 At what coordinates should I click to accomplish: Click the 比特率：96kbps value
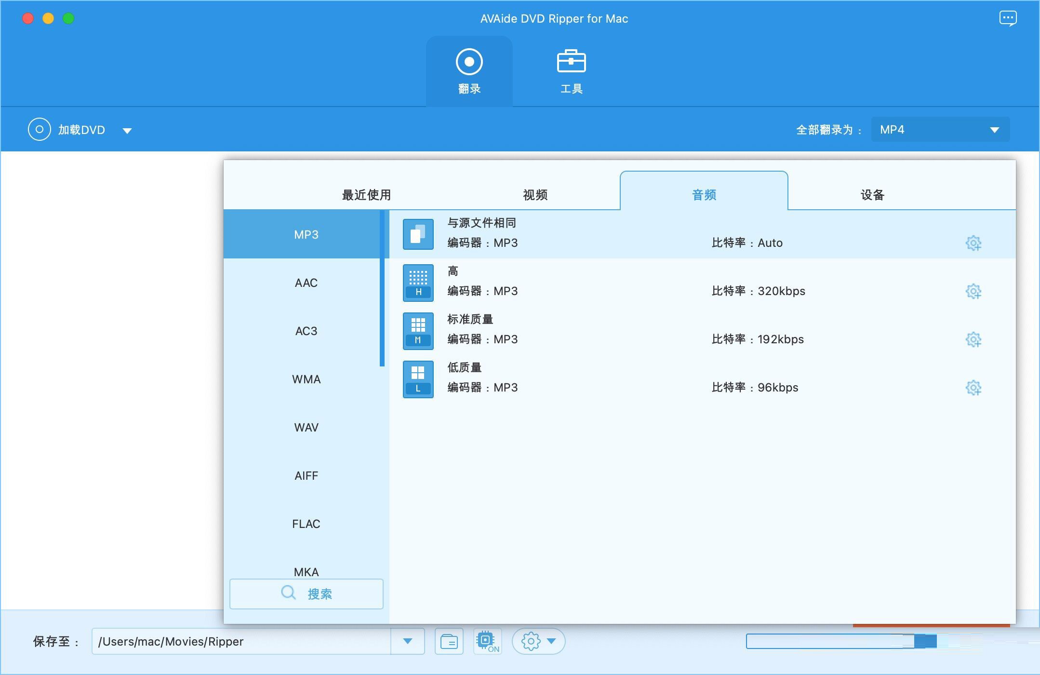click(755, 388)
